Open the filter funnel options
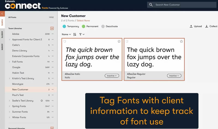 (x=82, y=34)
